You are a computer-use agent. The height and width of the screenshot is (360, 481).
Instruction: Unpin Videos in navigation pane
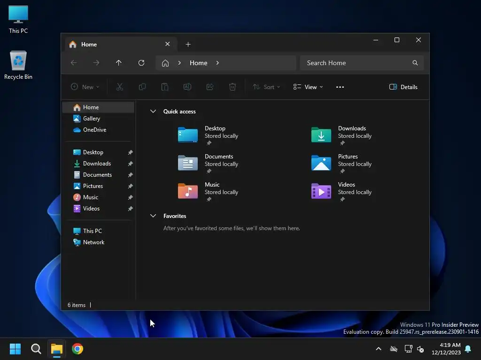[131, 209]
